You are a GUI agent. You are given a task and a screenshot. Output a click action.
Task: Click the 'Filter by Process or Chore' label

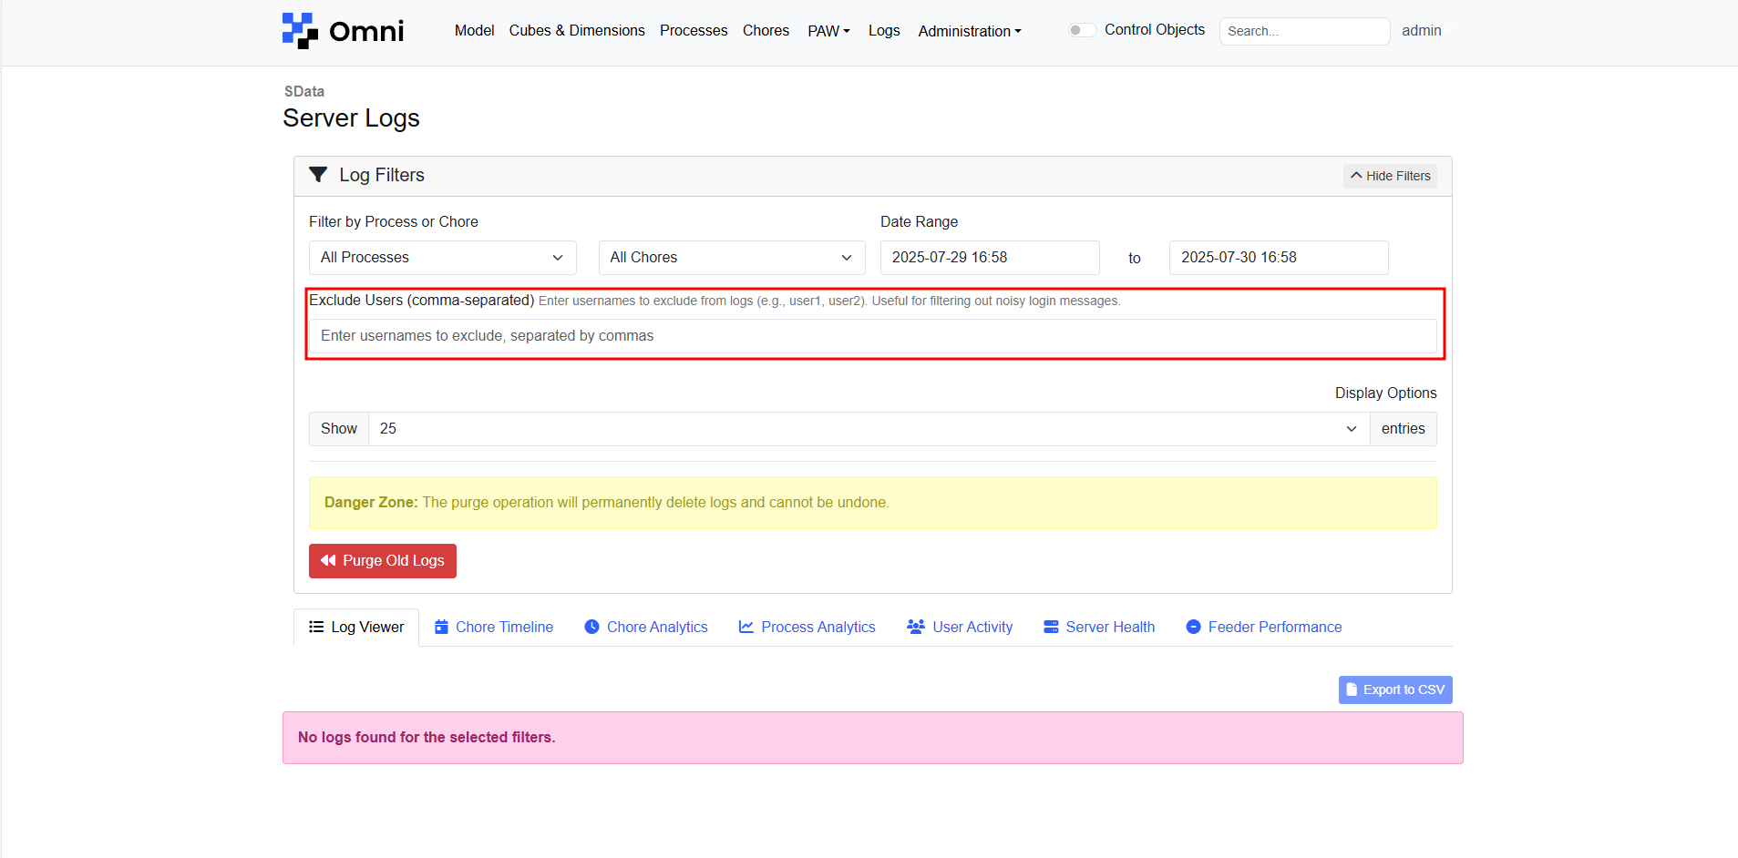tap(394, 221)
